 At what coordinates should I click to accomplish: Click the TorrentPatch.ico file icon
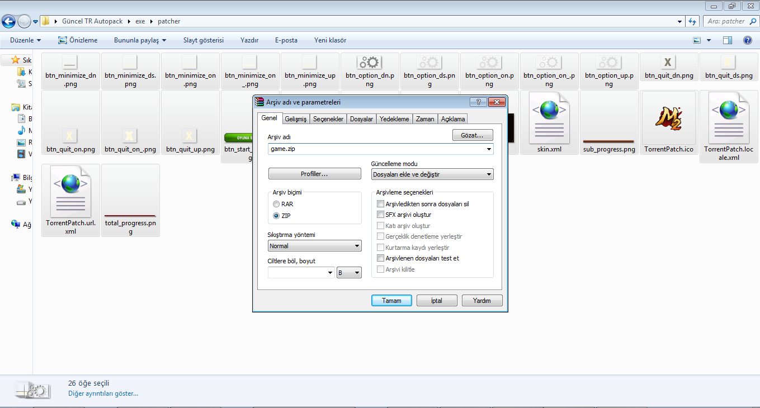click(x=668, y=118)
